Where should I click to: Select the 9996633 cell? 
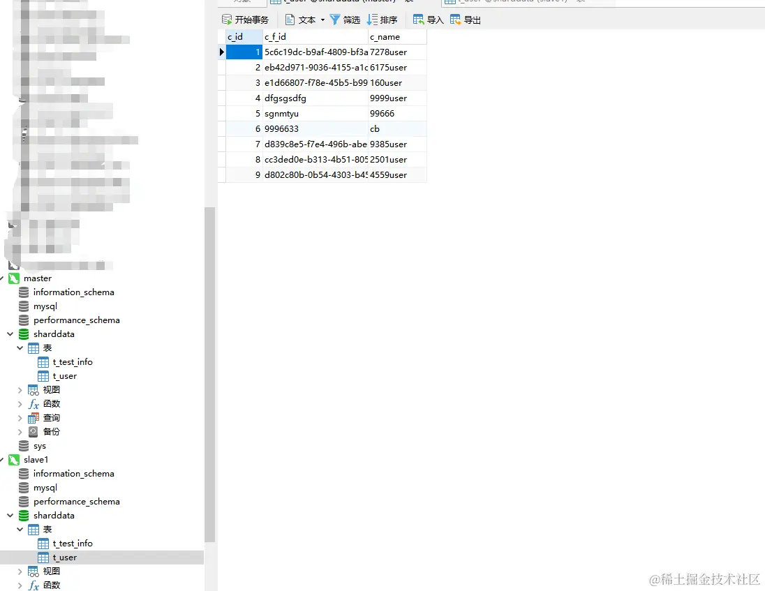click(315, 128)
